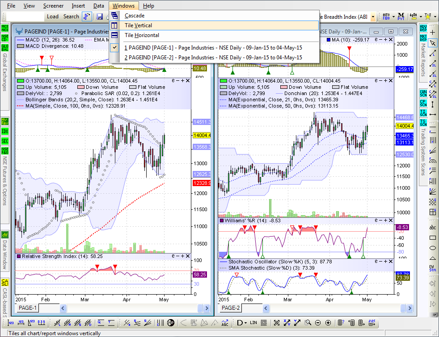This screenshot has height=337, width=439.
Task: Select the arrow pointer tool
Action: 433,43
